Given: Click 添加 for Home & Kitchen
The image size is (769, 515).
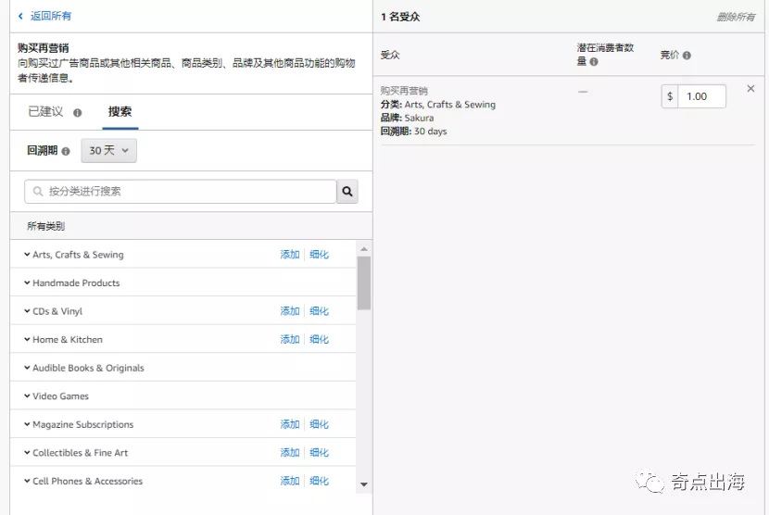Looking at the screenshot, I should pos(290,340).
